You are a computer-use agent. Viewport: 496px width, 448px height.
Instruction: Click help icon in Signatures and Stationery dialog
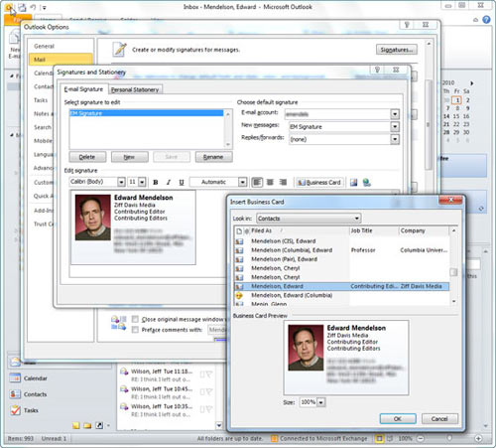(377, 70)
